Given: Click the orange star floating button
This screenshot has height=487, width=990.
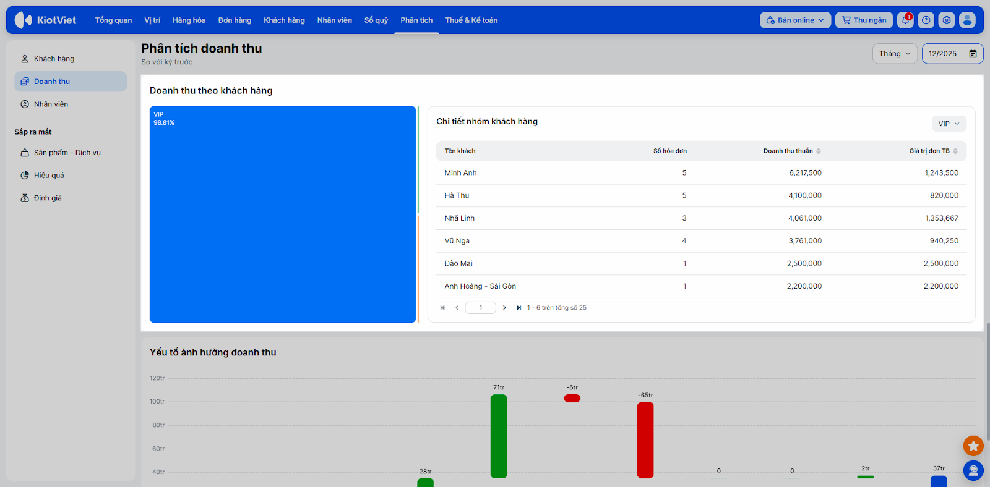Looking at the screenshot, I should (x=973, y=446).
